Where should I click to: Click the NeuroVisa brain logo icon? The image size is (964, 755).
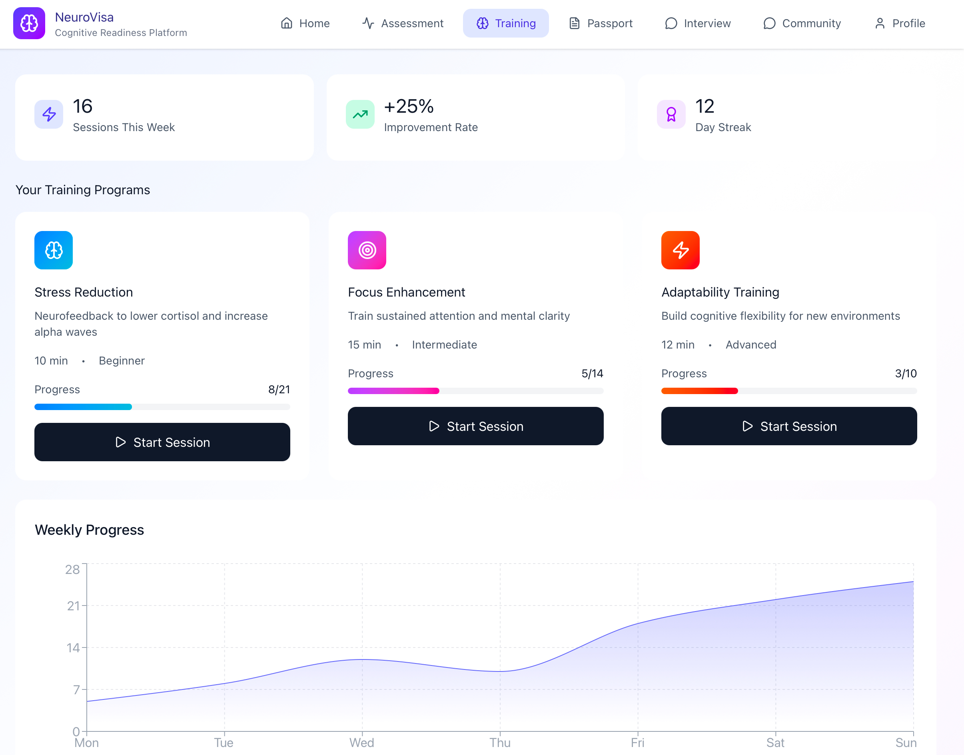tap(29, 23)
